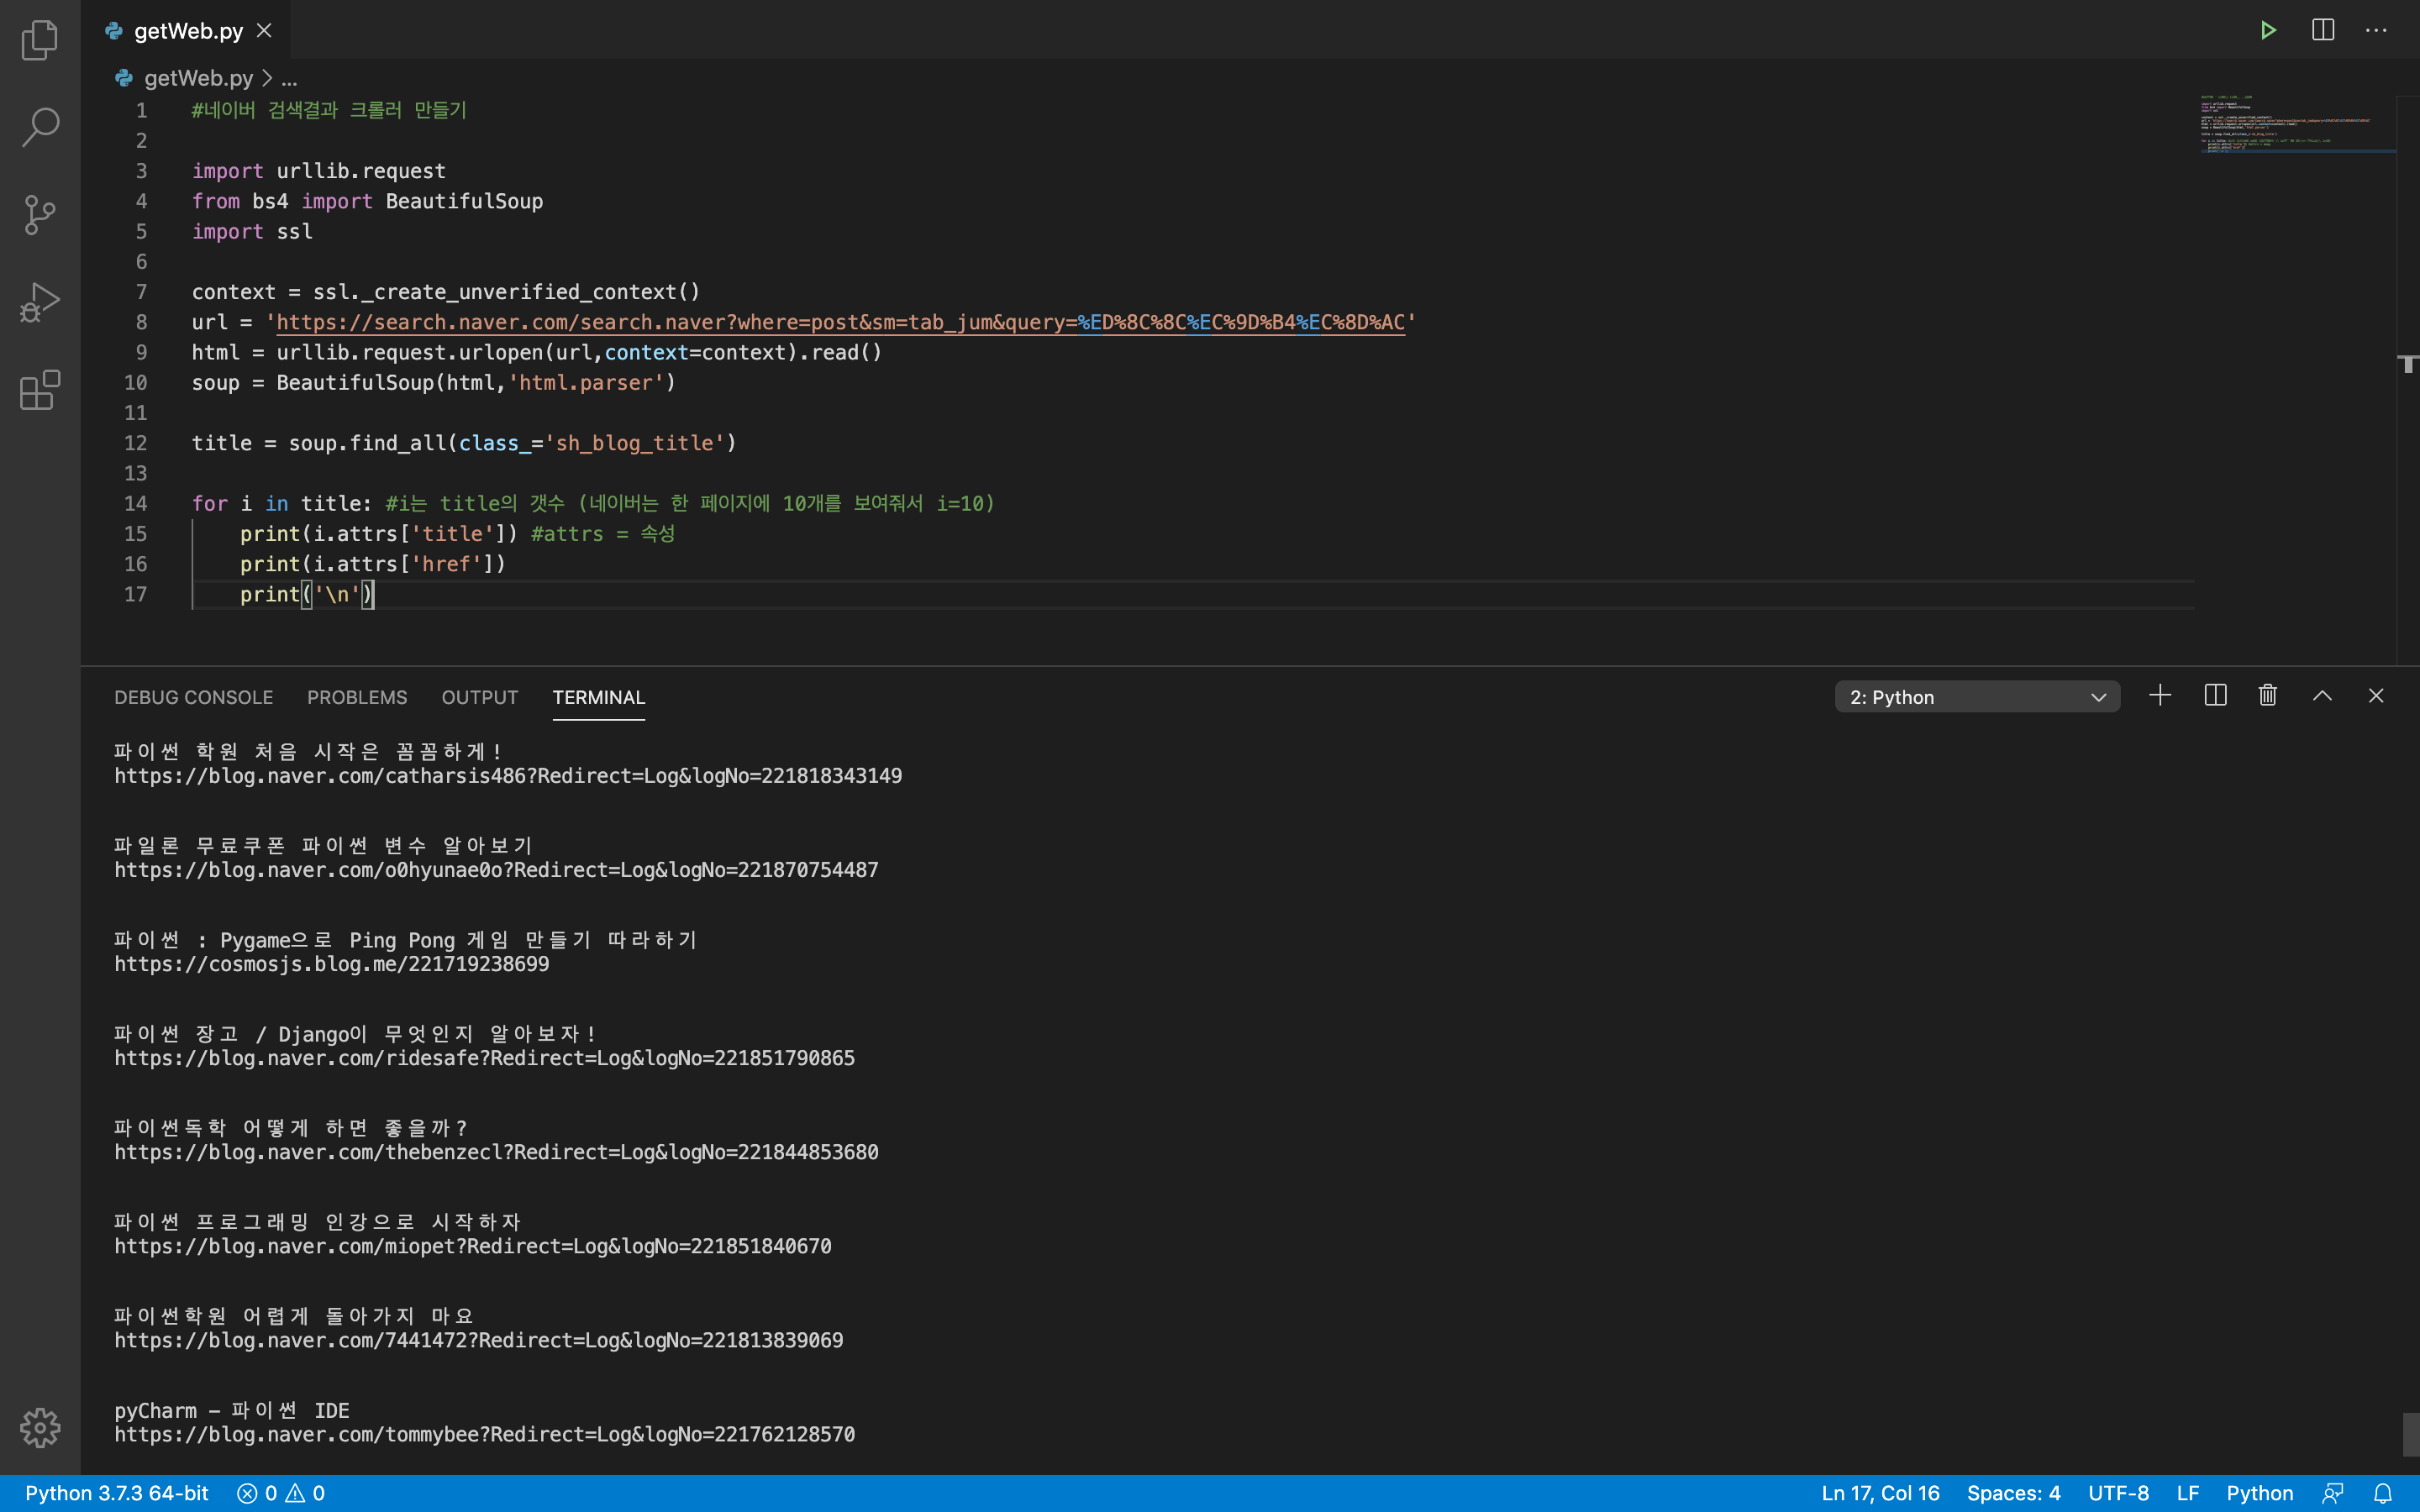
Task: Open the Extensions view icon
Action: 40,390
